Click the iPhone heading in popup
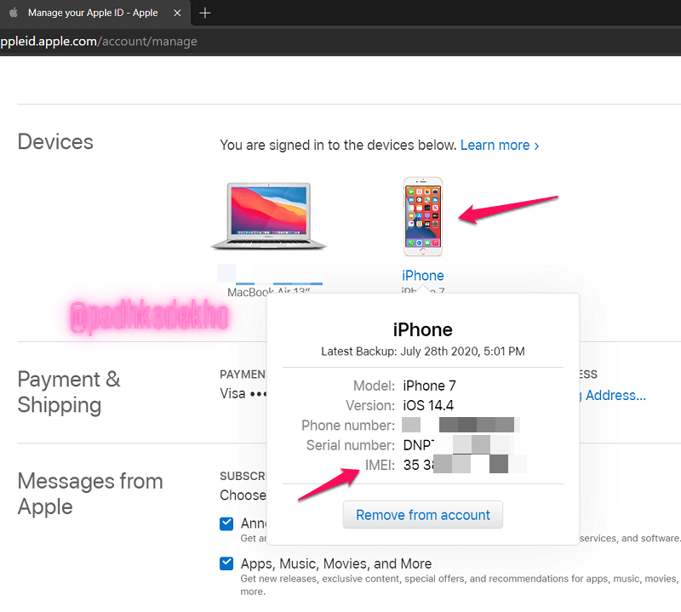 pyautogui.click(x=422, y=329)
